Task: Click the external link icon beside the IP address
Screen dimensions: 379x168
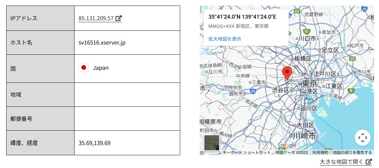Action: 119,18
